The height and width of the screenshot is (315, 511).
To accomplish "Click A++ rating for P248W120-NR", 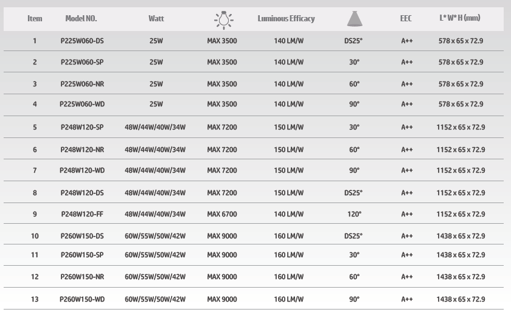I will click(x=407, y=150).
